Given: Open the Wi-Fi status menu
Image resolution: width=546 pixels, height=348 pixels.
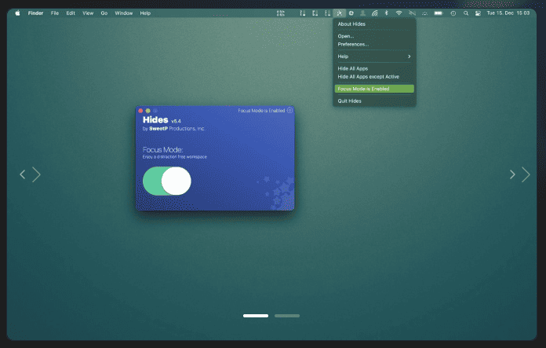Looking at the screenshot, I should click(x=399, y=13).
